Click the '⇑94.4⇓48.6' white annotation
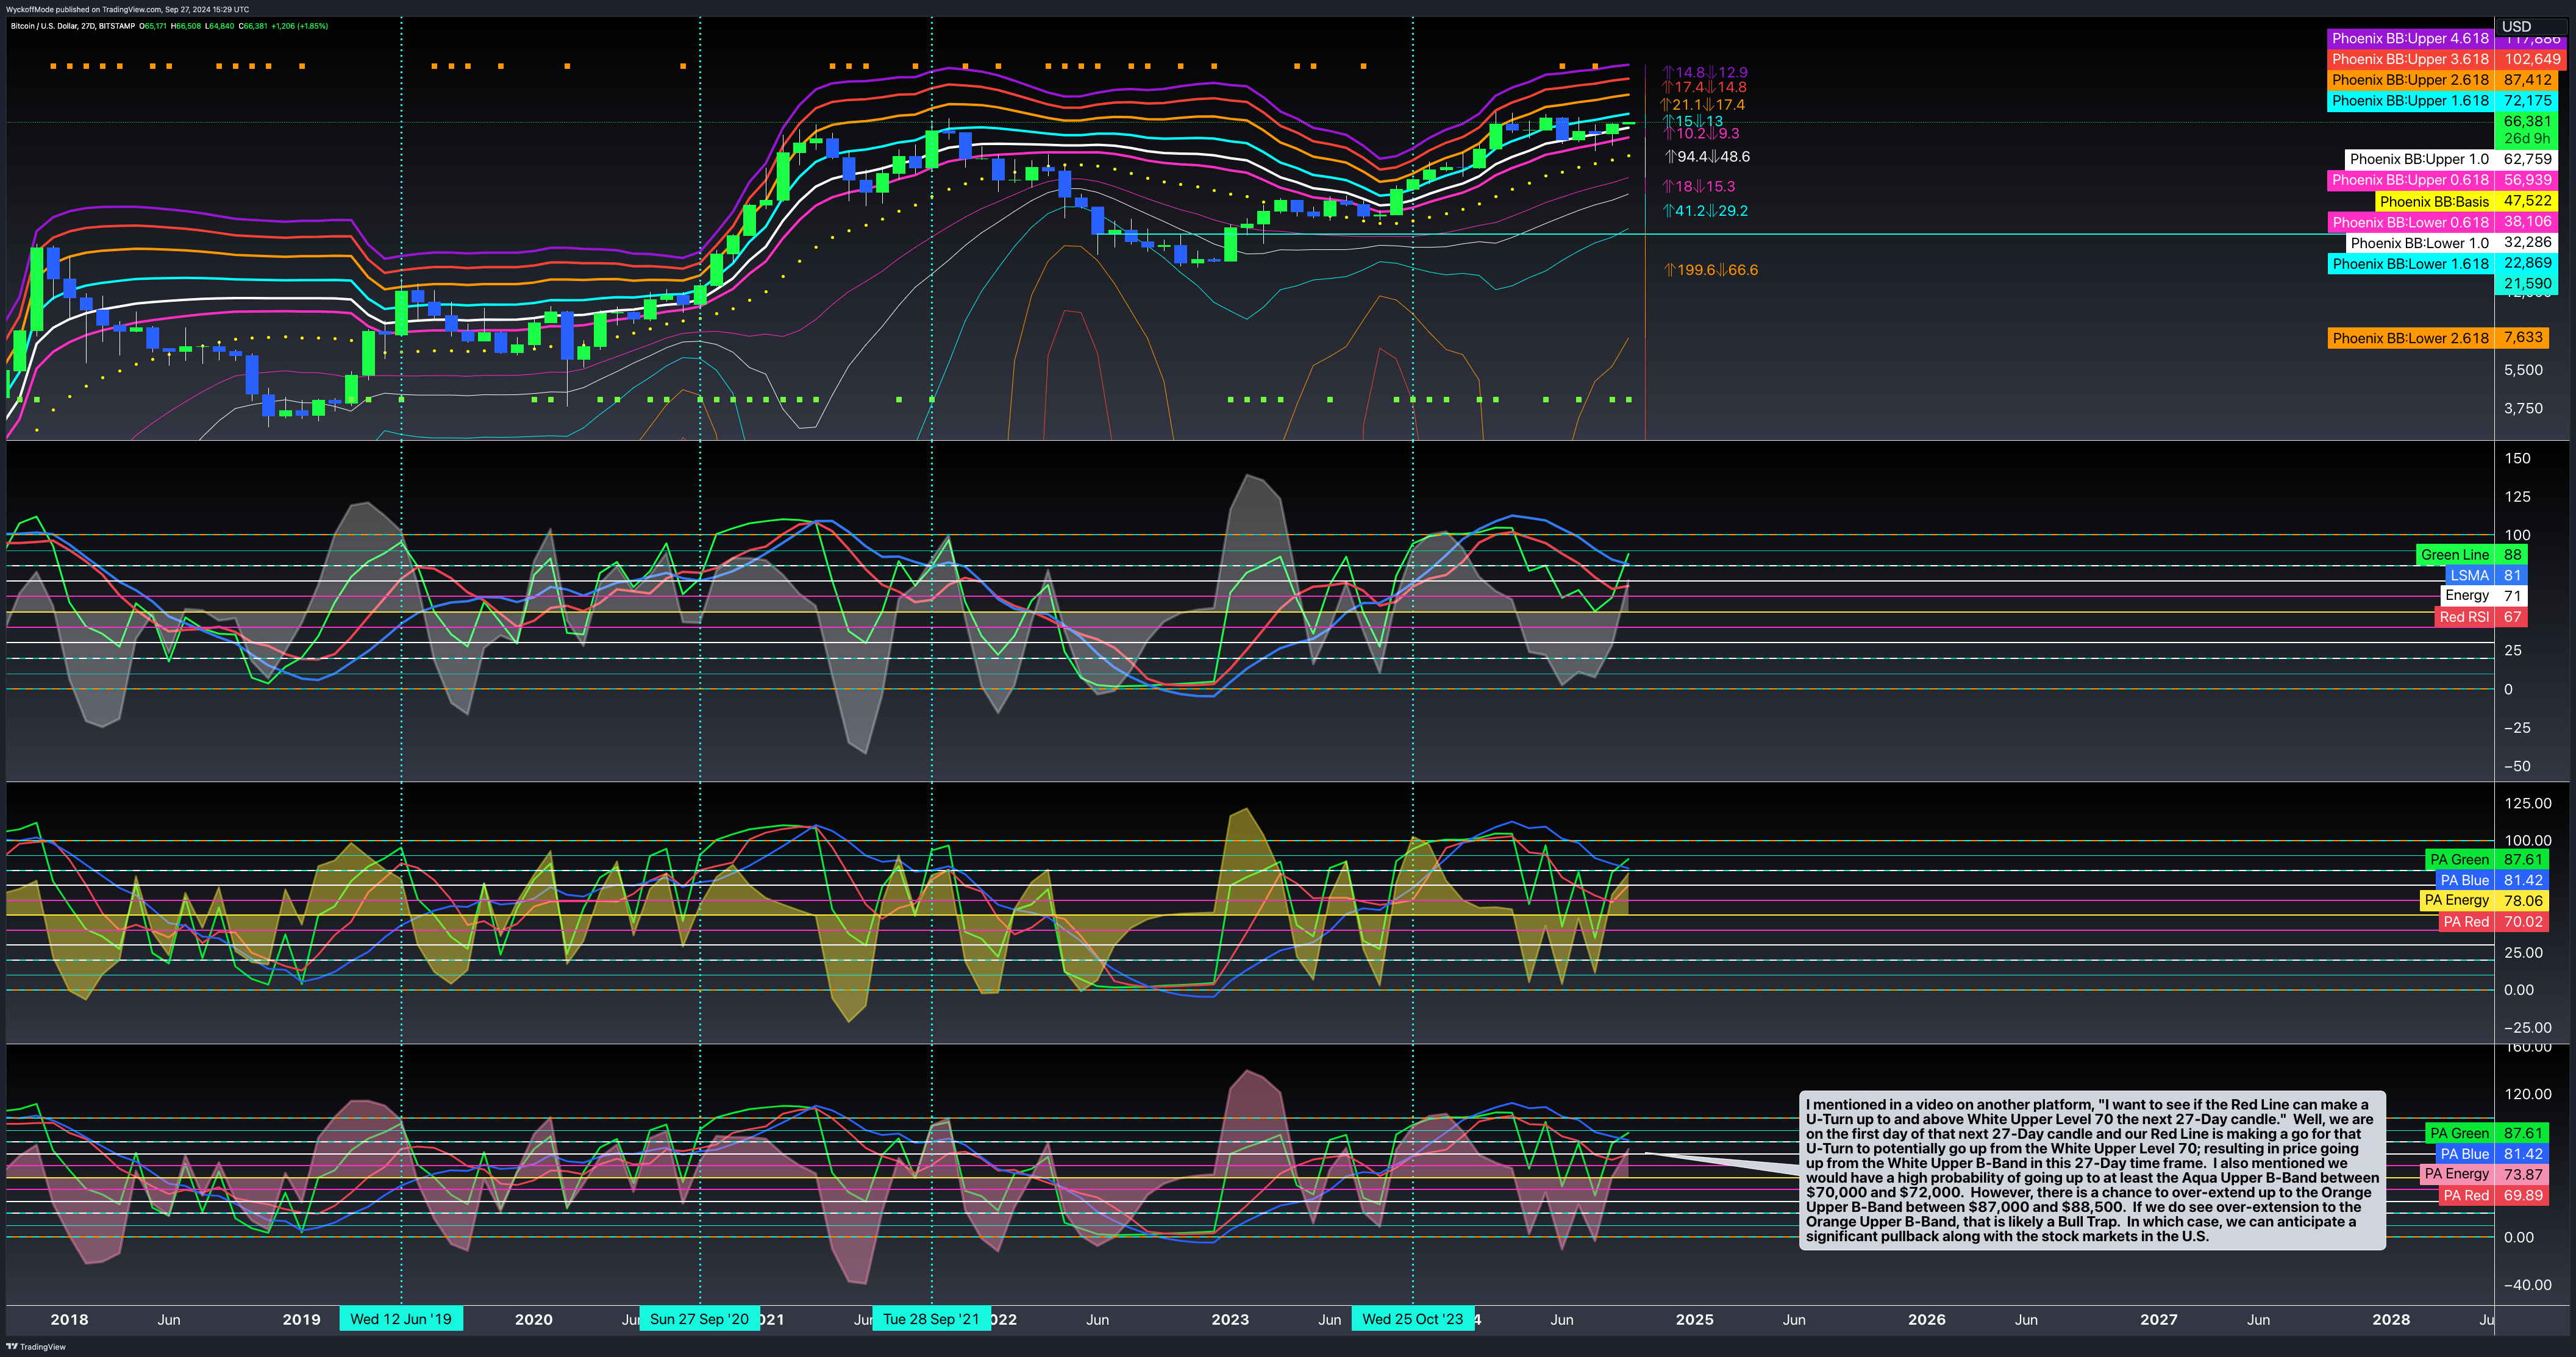The image size is (2576, 1357). (1707, 156)
